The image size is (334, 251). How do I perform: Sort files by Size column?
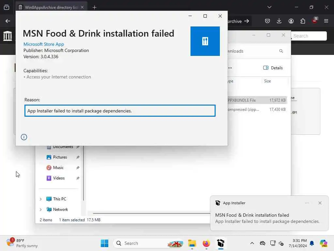point(275,81)
